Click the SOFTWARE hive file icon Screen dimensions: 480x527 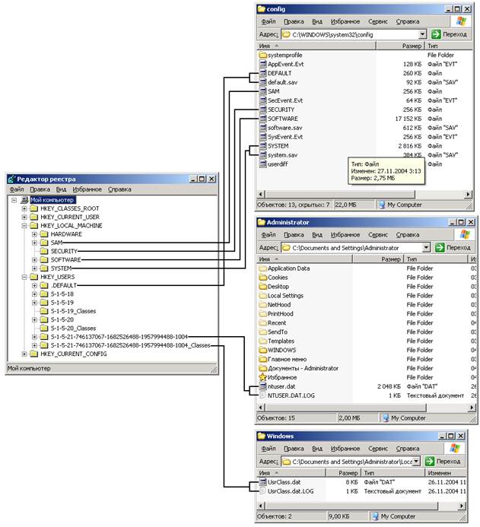click(x=263, y=119)
